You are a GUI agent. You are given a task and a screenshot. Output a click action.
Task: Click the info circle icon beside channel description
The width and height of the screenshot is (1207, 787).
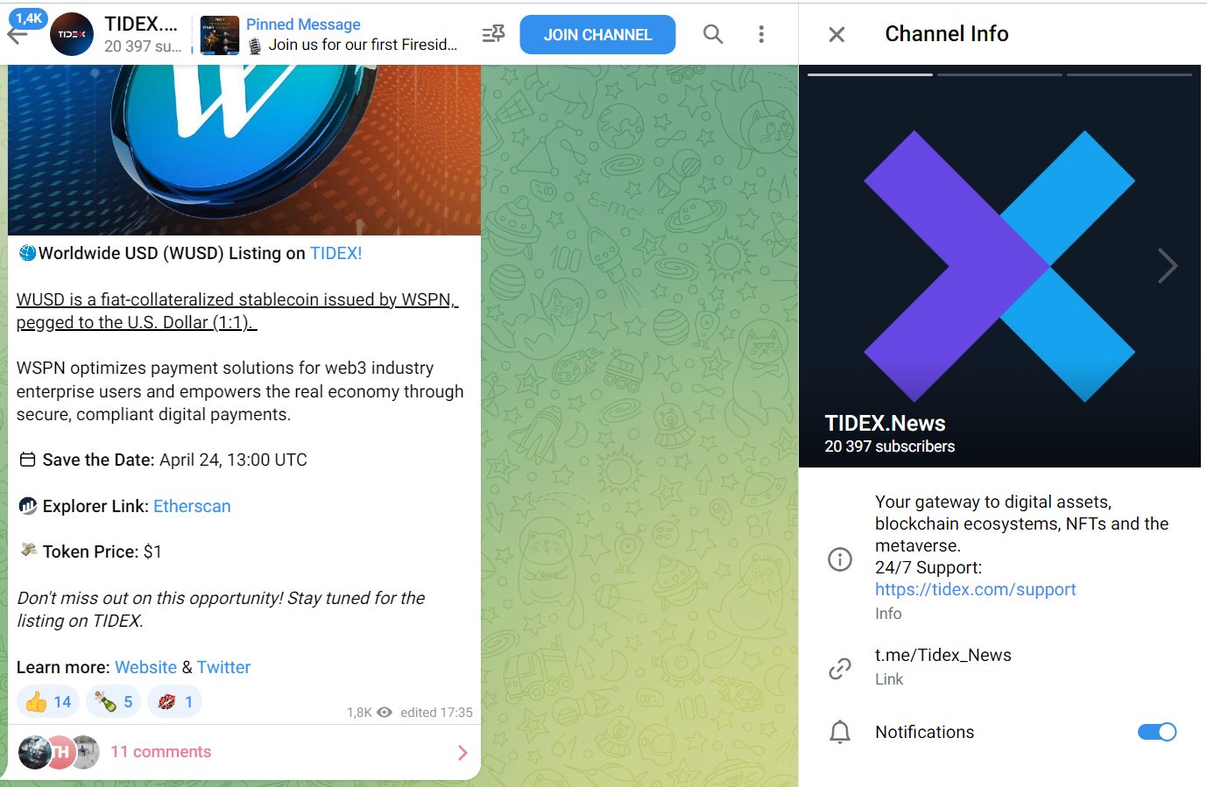click(x=840, y=559)
